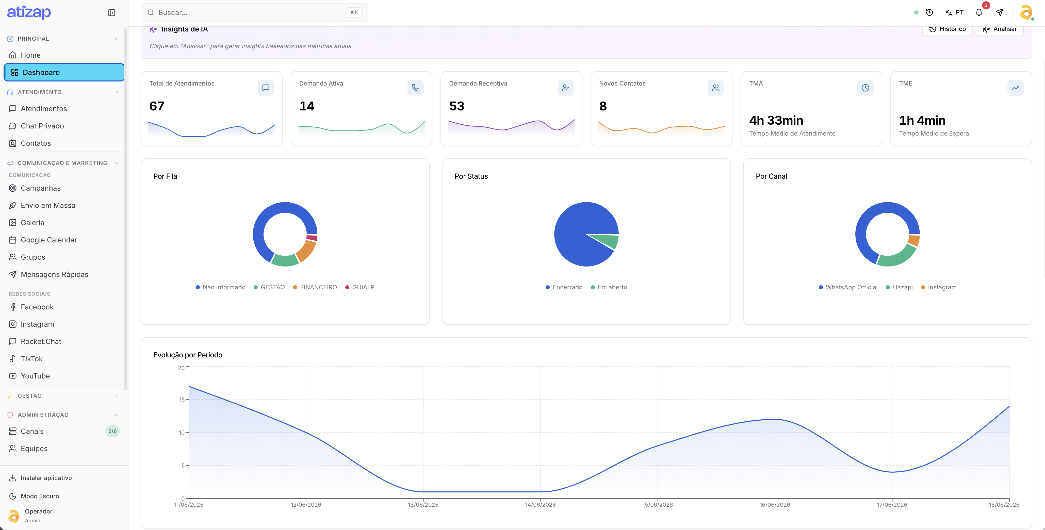This screenshot has height=530, width=1045.
Task: Open Mensagens Rápidas
Action: (63, 275)
